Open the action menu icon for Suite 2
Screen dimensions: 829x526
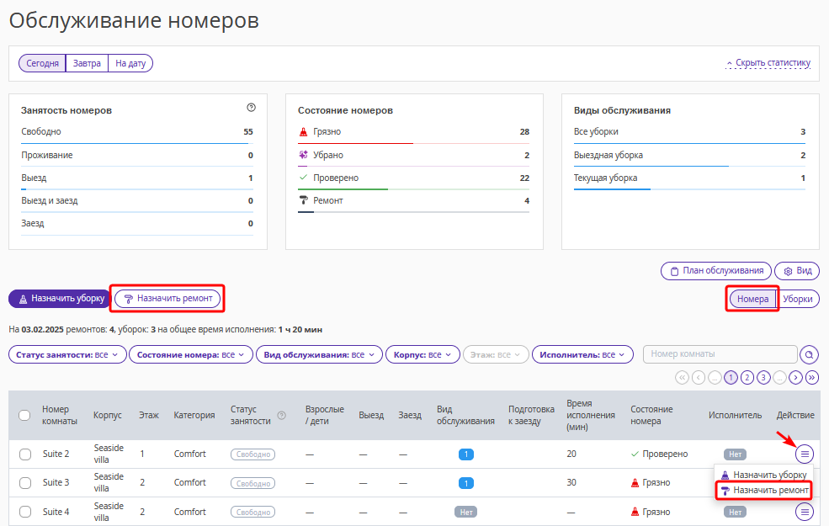(805, 454)
